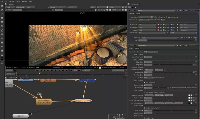Enable the Video colorspace checkbox

(x=152, y=17)
